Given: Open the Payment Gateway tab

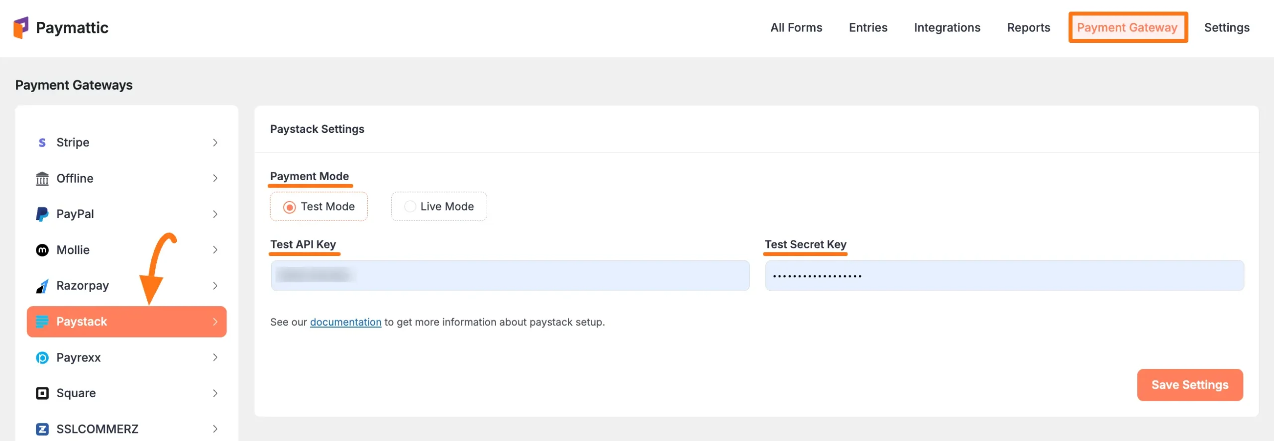Looking at the screenshot, I should 1128,28.
